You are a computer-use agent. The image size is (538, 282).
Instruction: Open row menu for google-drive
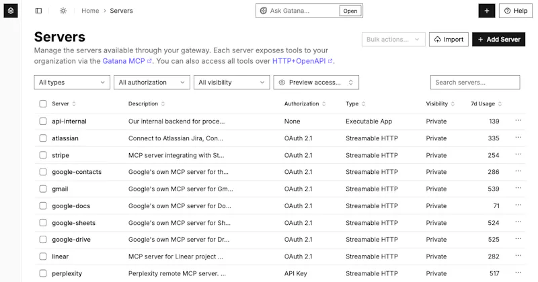coord(518,239)
